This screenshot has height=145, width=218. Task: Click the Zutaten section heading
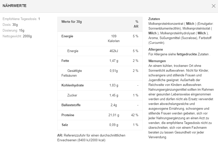point(154,19)
